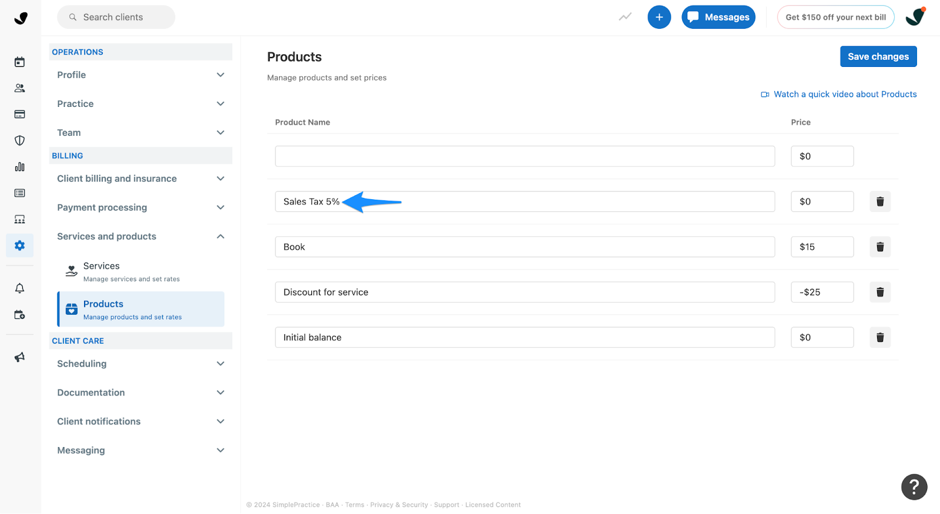Screen dimensions: 940x514
Task: Expand the Documentation section
Action: [x=140, y=392]
